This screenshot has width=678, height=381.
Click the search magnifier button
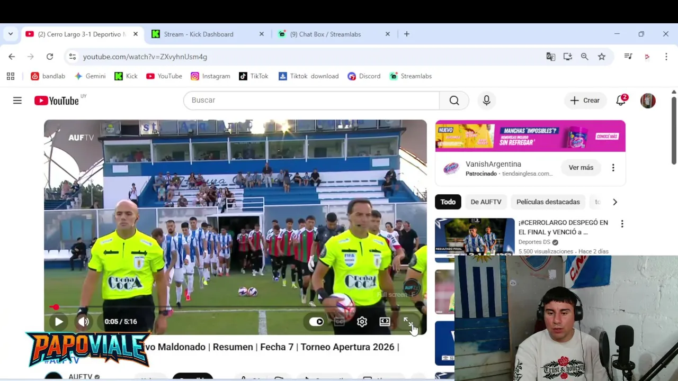click(x=454, y=101)
